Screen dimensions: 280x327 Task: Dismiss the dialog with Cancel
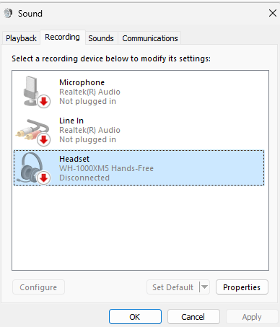click(x=193, y=317)
